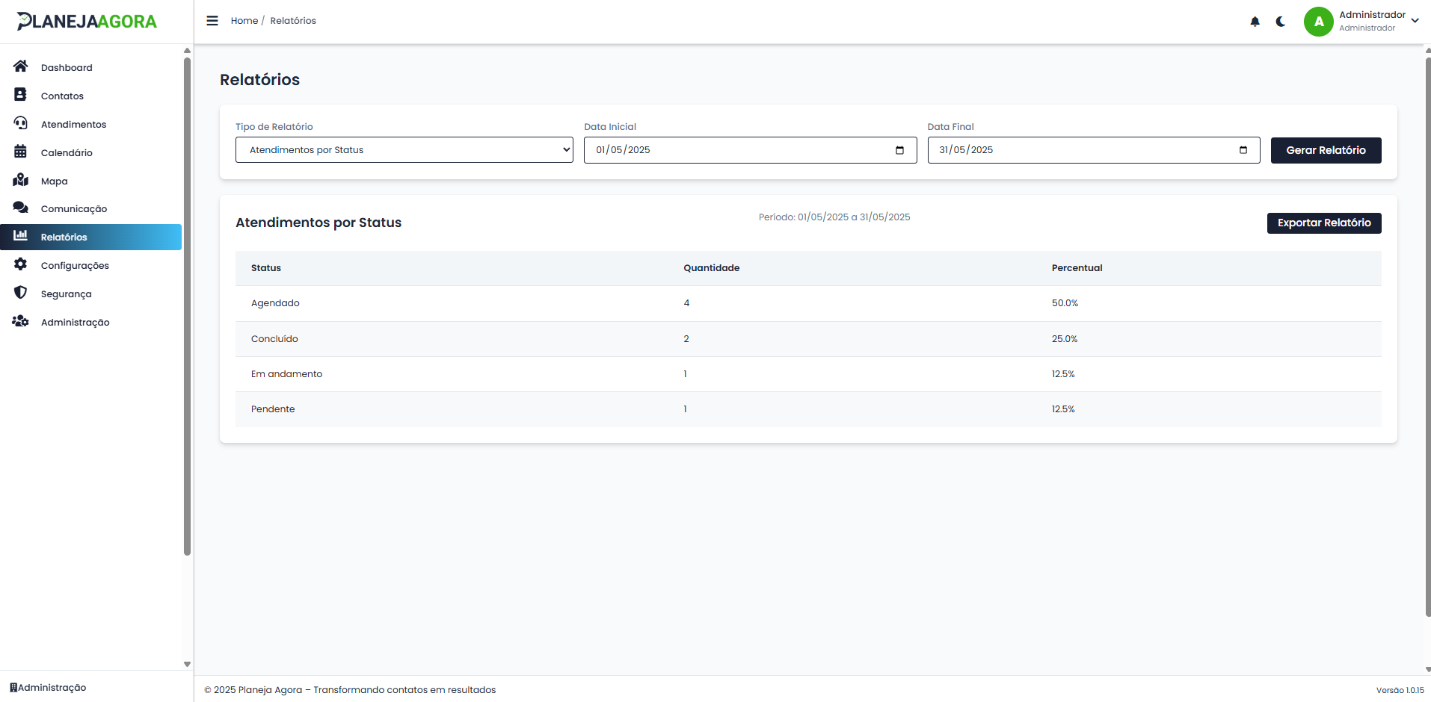The image size is (1431, 702).
Task: Click the Dashboard home icon in sidebar
Action: pos(21,66)
